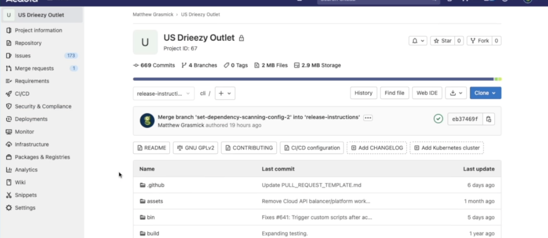The image size is (548, 238).
Task: Open the release-instructions branch selector
Action: [163, 94]
